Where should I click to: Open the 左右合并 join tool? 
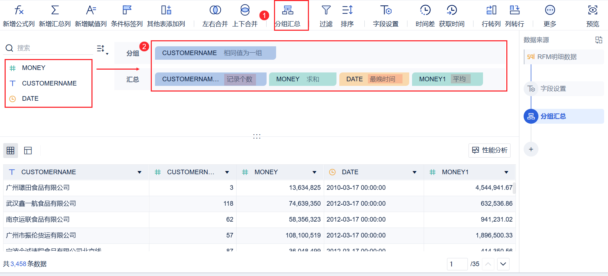point(215,10)
